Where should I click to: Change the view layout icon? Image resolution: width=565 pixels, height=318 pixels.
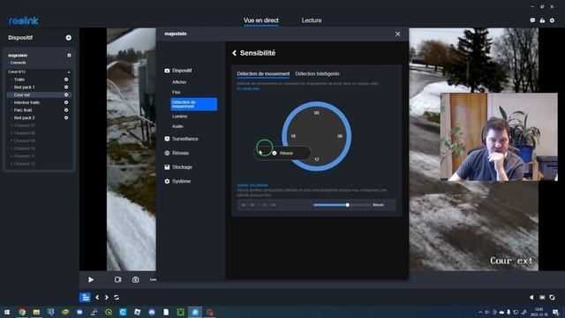coord(542,298)
